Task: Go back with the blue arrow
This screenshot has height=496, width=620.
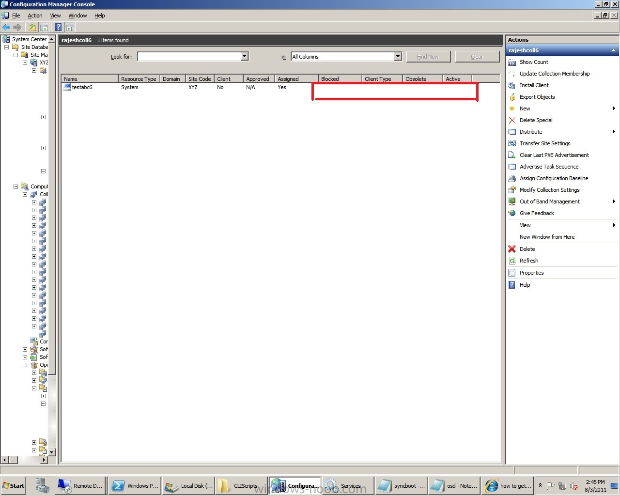Action: (6, 27)
